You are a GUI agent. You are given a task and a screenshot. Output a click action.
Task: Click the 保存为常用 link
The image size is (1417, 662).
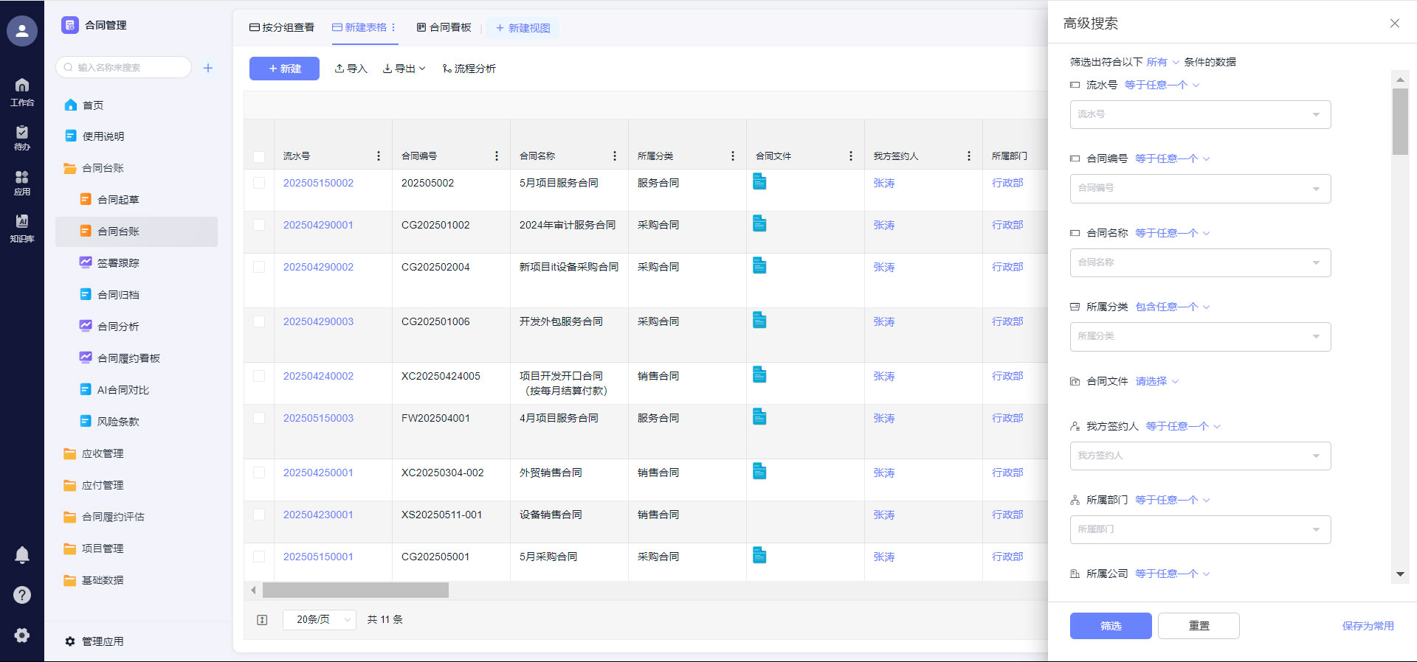[1368, 626]
